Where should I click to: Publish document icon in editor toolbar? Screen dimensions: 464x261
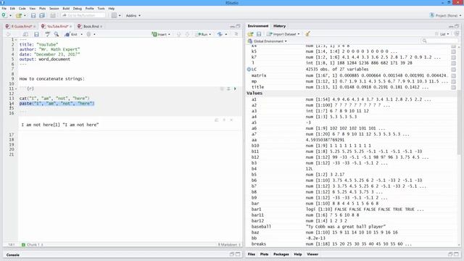pos(220,34)
